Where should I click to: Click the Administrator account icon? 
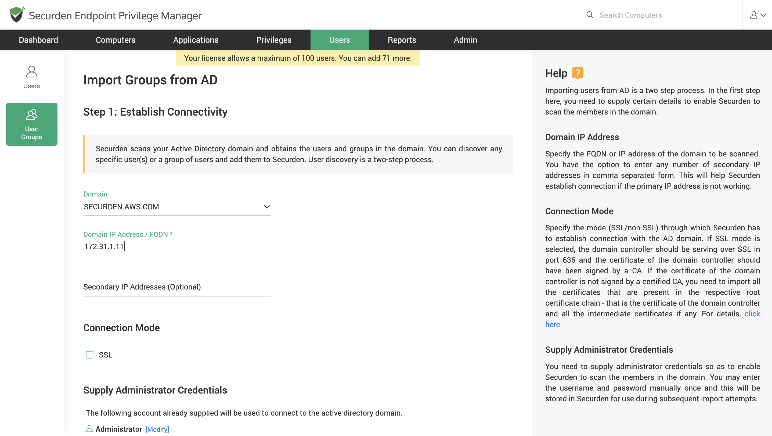[89, 429]
